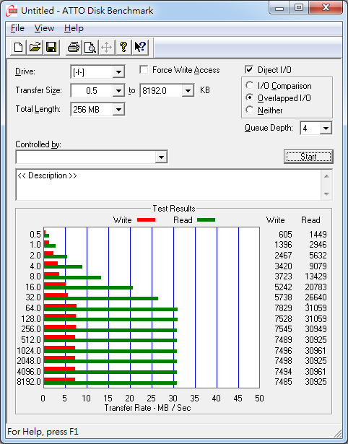Open the Help menu
This screenshot has height=444, width=348.
[x=74, y=28]
